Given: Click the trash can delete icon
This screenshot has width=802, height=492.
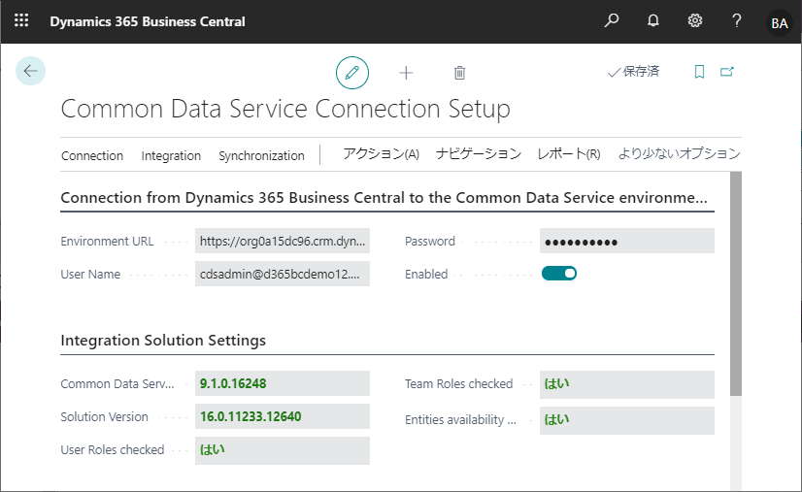Looking at the screenshot, I should point(459,73).
